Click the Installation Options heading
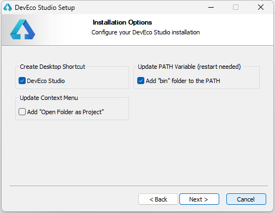The image size is (275, 213). (x=122, y=22)
